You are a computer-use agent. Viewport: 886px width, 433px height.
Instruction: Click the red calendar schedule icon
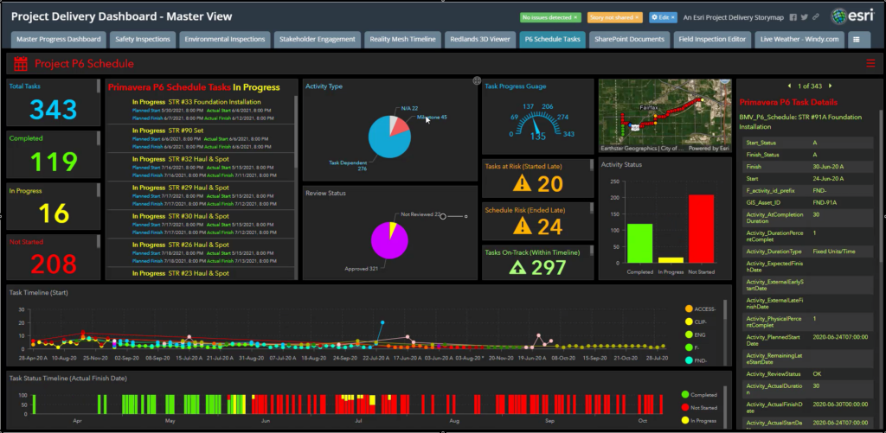tap(21, 64)
